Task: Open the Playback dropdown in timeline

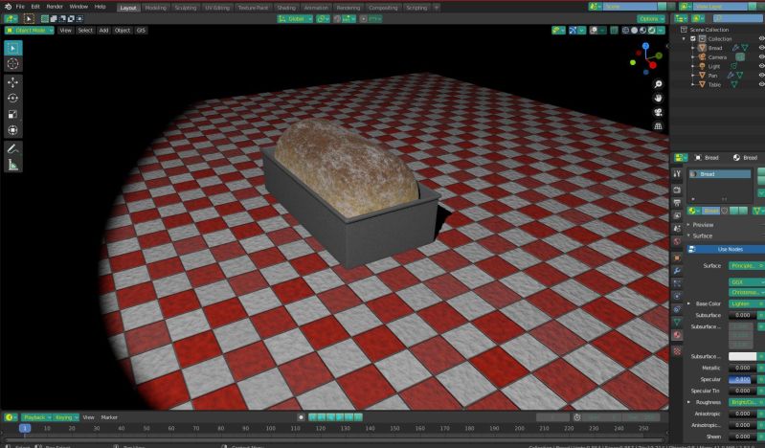Action: point(36,417)
